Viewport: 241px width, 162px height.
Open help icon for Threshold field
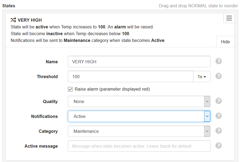click(218, 76)
